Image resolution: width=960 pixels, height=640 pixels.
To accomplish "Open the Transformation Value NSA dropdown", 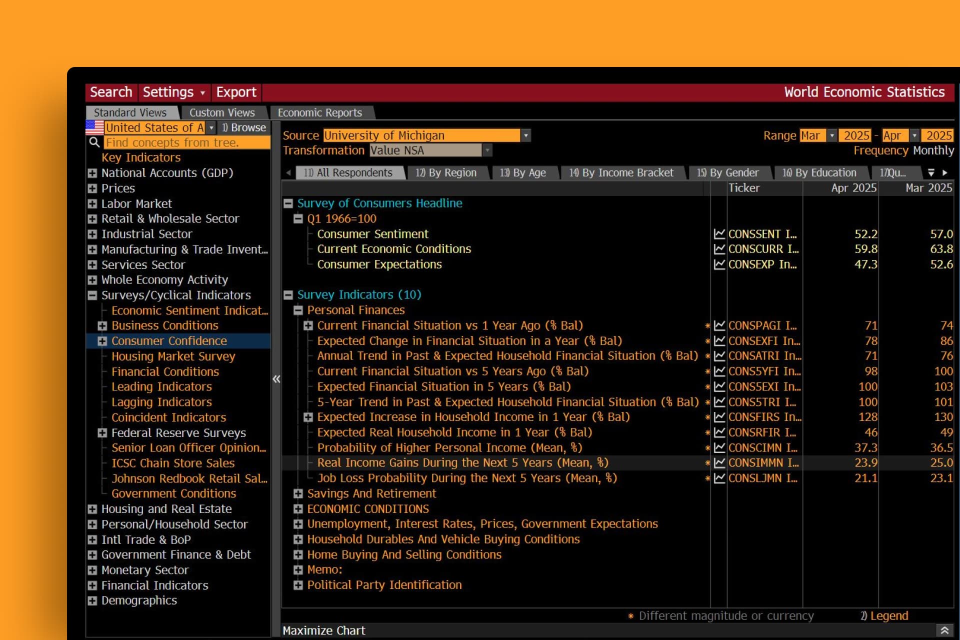I will 487,150.
